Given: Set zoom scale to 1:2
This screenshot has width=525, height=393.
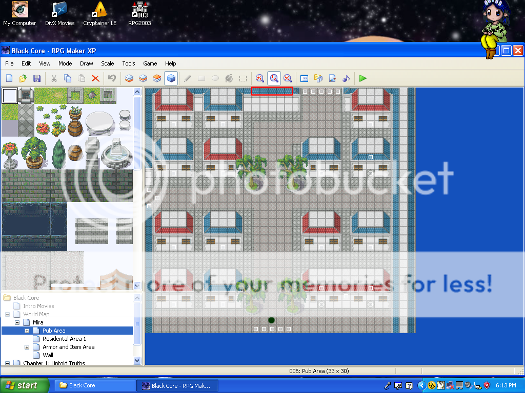Looking at the screenshot, I should [x=274, y=78].
